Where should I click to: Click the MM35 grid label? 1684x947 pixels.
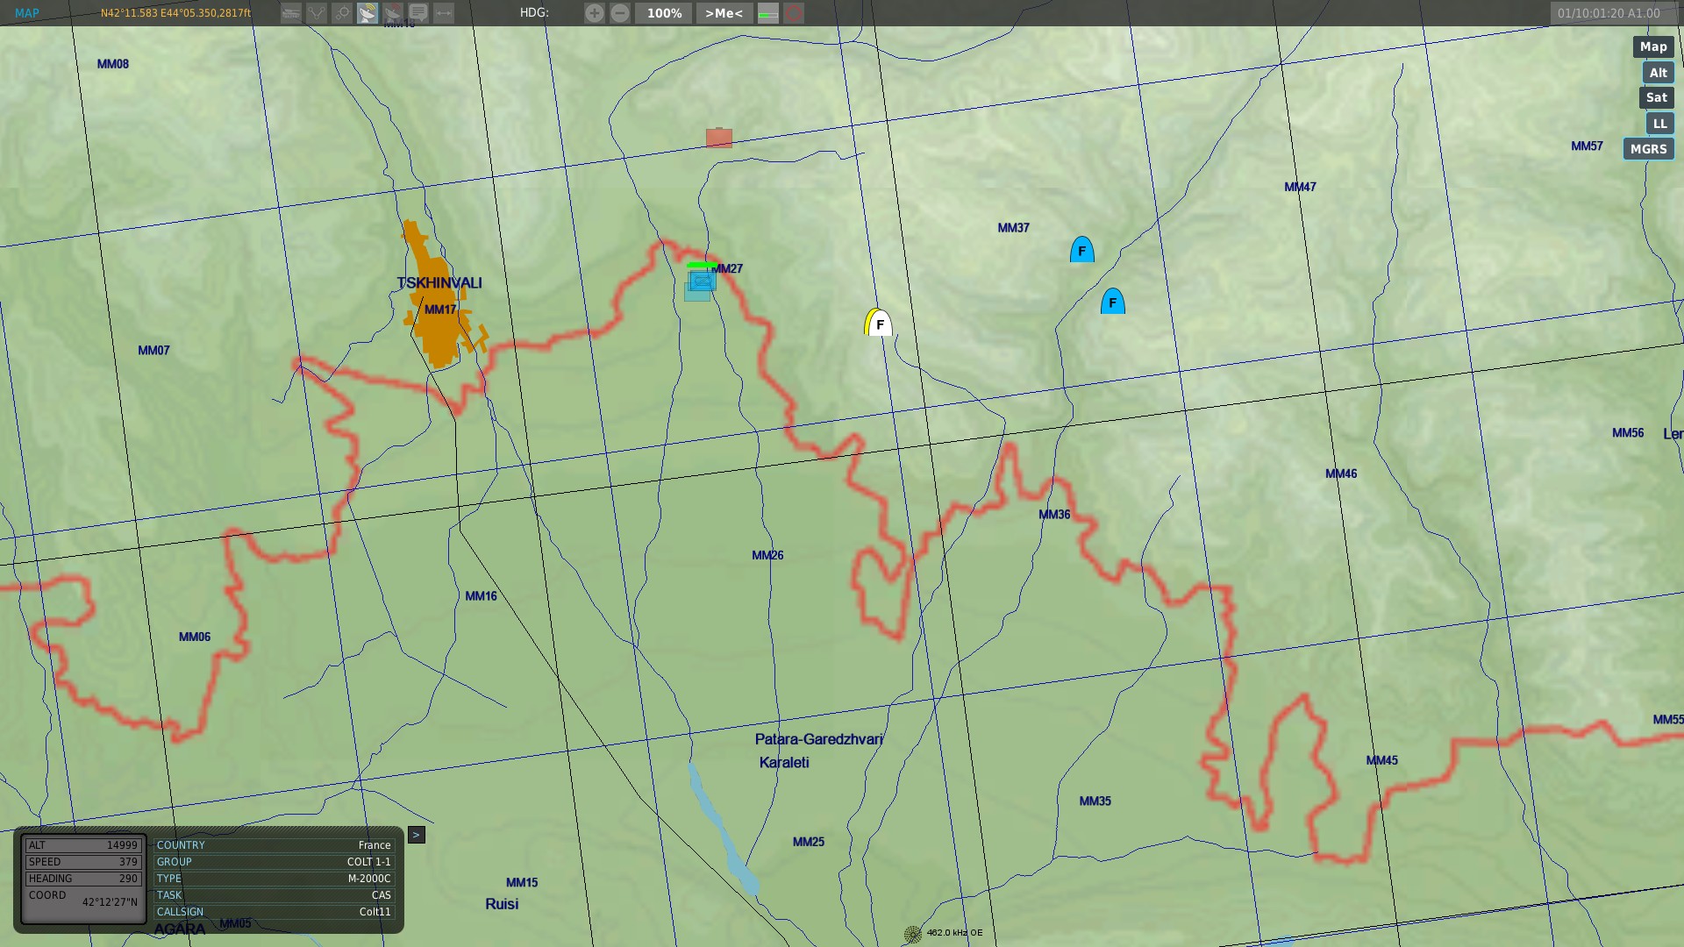(1095, 801)
